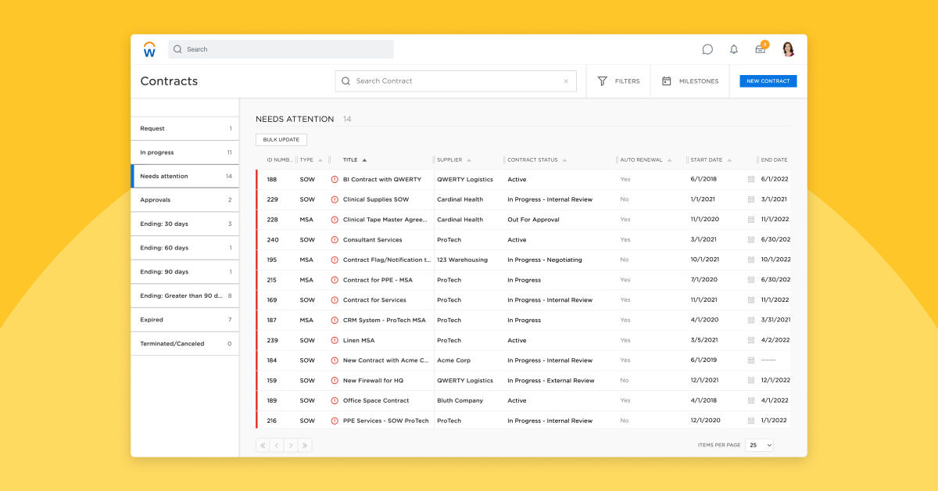The height and width of the screenshot is (491, 938).
Task: Click the profile avatar picture
Action: (x=789, y=48)
